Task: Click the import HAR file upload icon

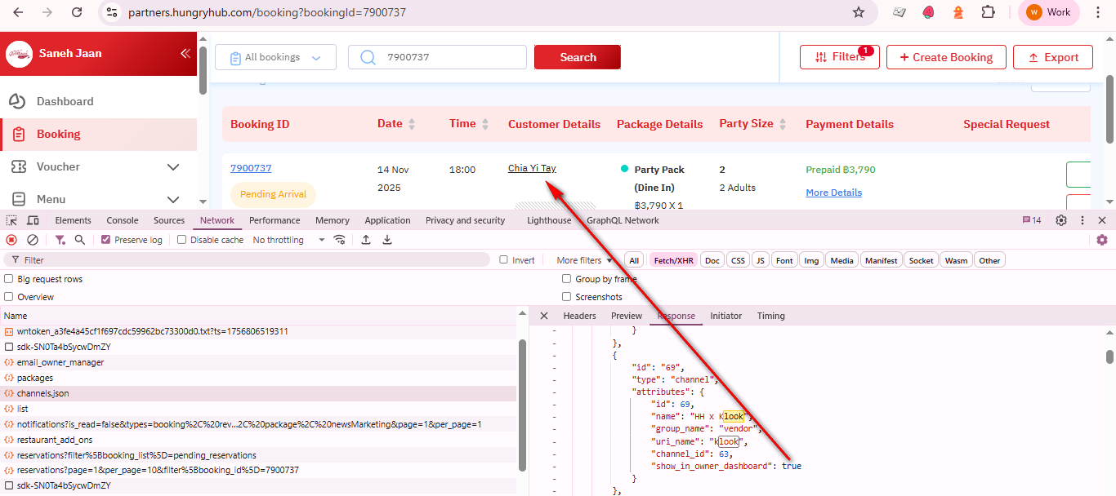Action: coord(366,240)
